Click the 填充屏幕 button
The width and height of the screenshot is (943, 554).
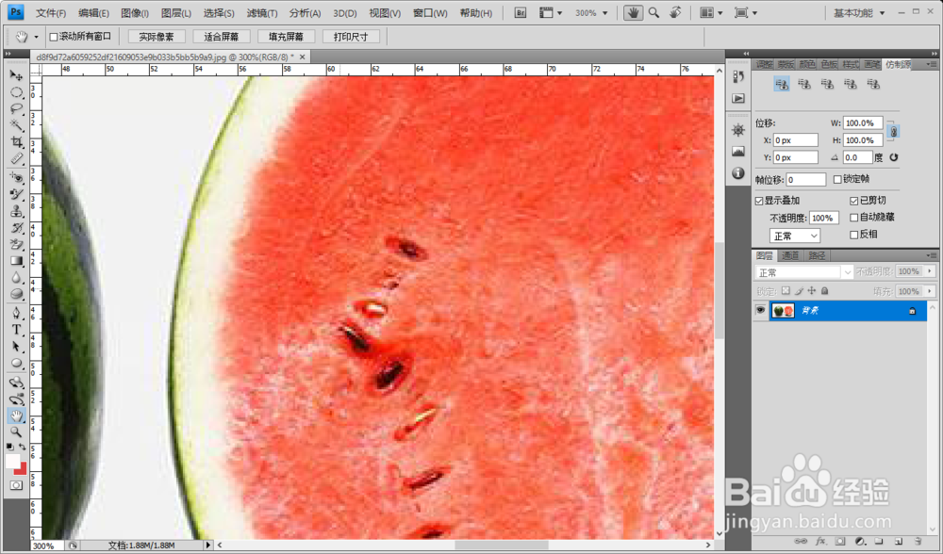[x=287, y=37]
